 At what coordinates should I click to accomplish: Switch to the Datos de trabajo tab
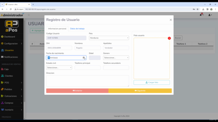click(x=77, y=28)
